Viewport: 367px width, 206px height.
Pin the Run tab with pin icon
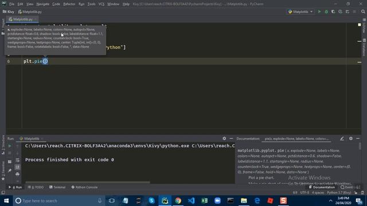click(x=10, y=171)
